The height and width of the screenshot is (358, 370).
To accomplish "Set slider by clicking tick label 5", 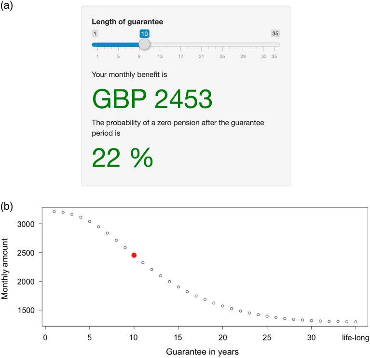I will click(x=118, y=57).
